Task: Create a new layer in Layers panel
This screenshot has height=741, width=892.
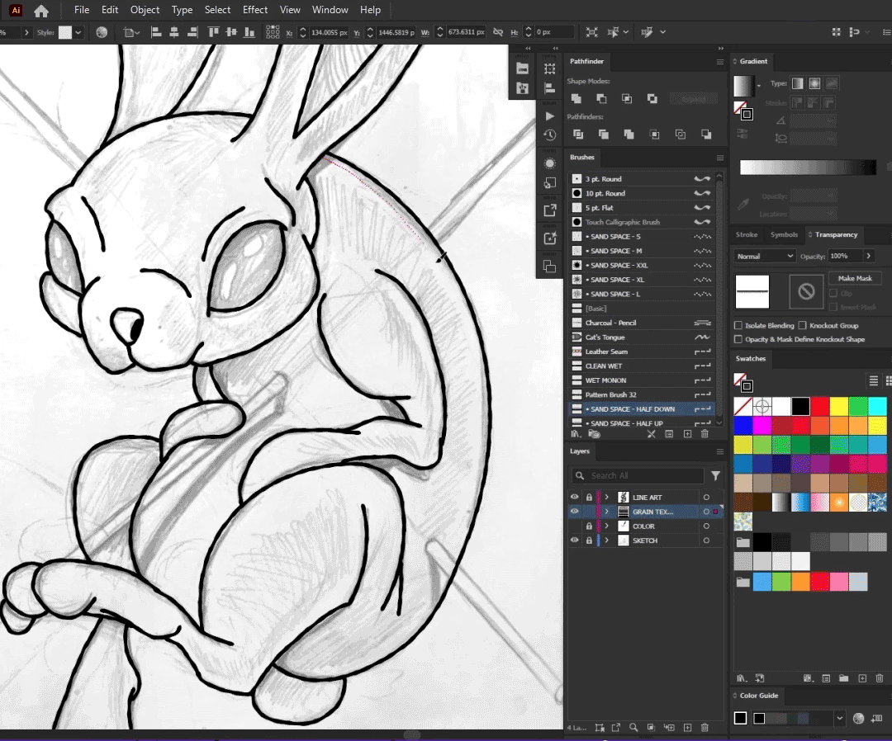Action: pos(687,727)
